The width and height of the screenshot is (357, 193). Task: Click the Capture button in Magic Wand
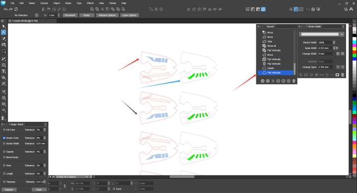click(x=9, y=190)
